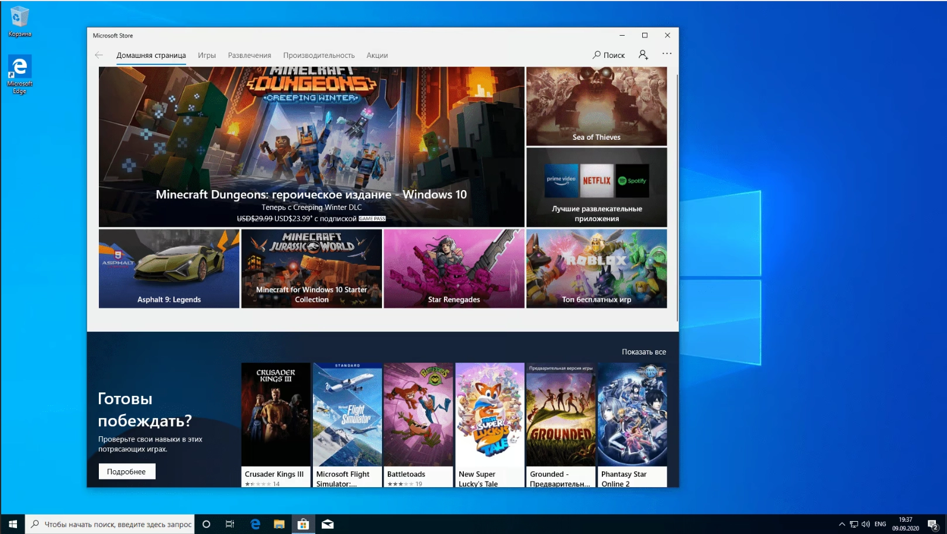Open the Mail app from the taskbar
This screenshot has height=534, width=947.
(327, 524)
